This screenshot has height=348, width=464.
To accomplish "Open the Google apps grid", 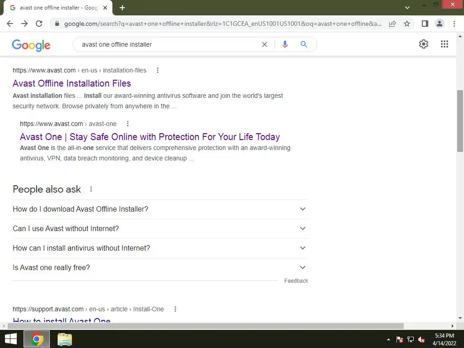I will [x=445, y=44].
